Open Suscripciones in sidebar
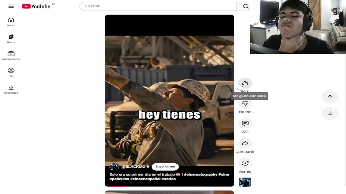346x194 pixels. [x=11, y=56]
